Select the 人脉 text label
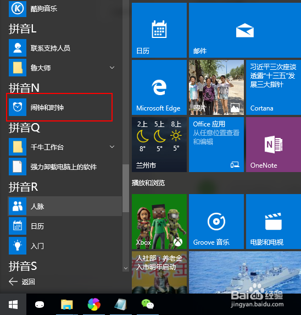 [37, 206]
